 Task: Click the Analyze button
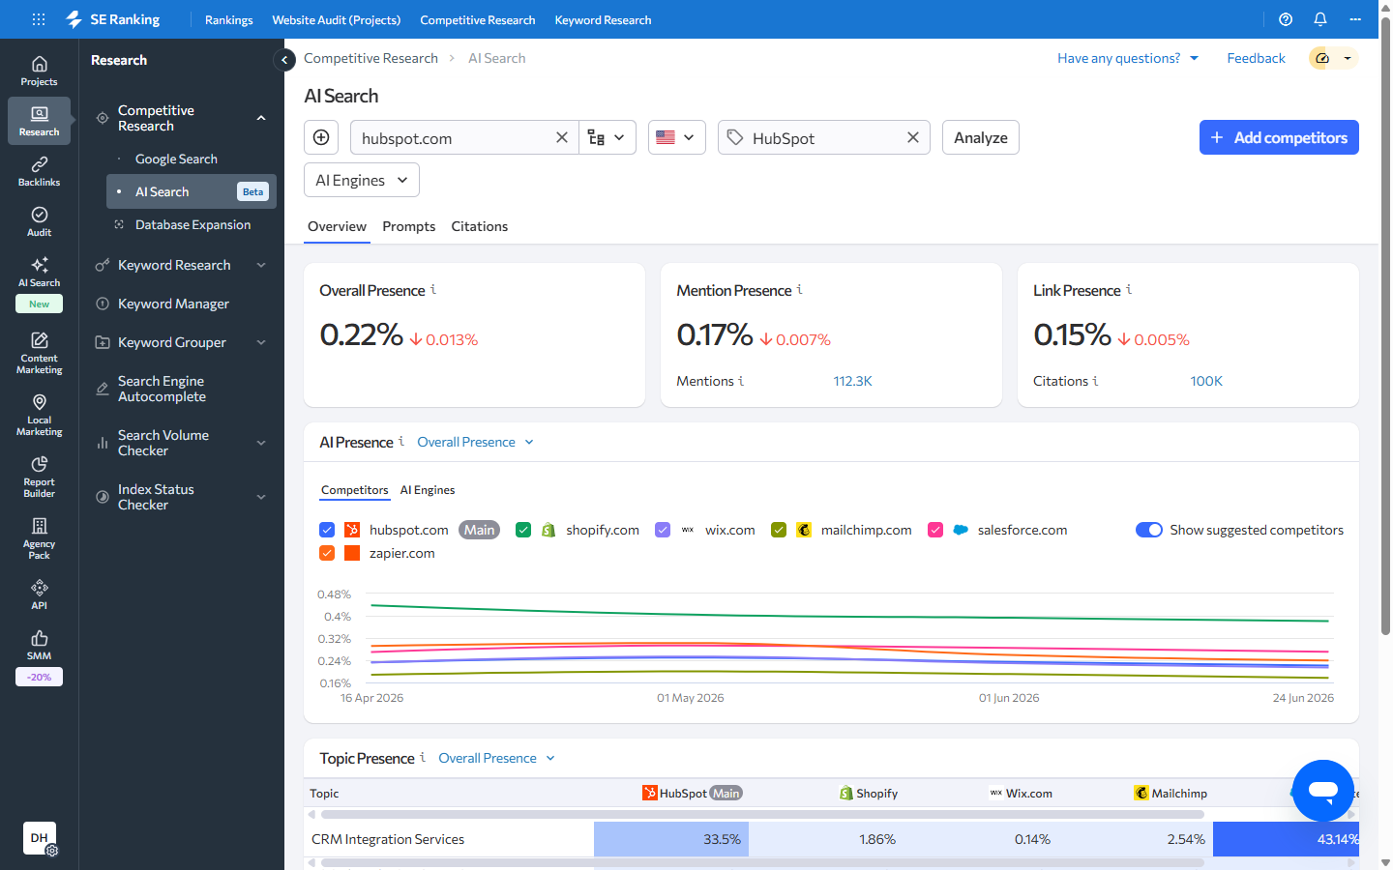point(981,137)
